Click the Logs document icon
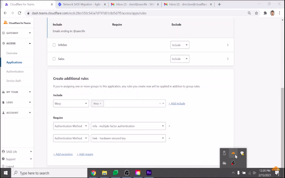Screen dimensions: 285x178 [x=3, y=102]
